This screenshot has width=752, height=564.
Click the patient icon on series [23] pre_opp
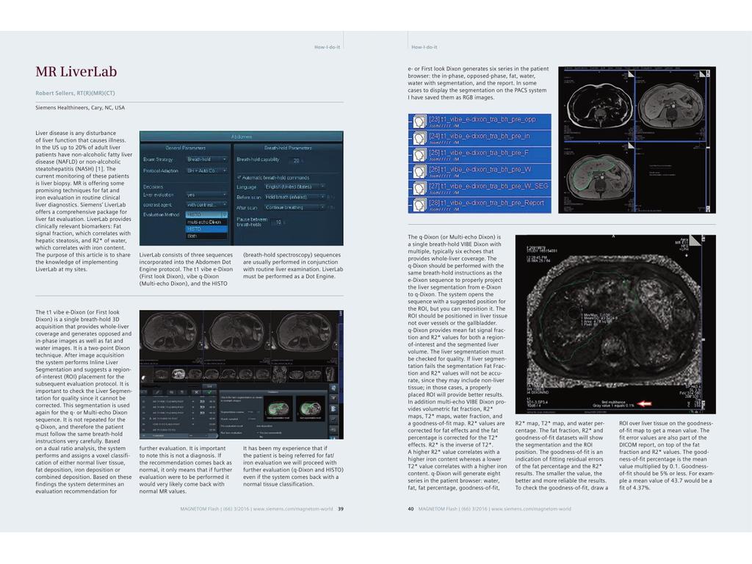pos(419,123)
